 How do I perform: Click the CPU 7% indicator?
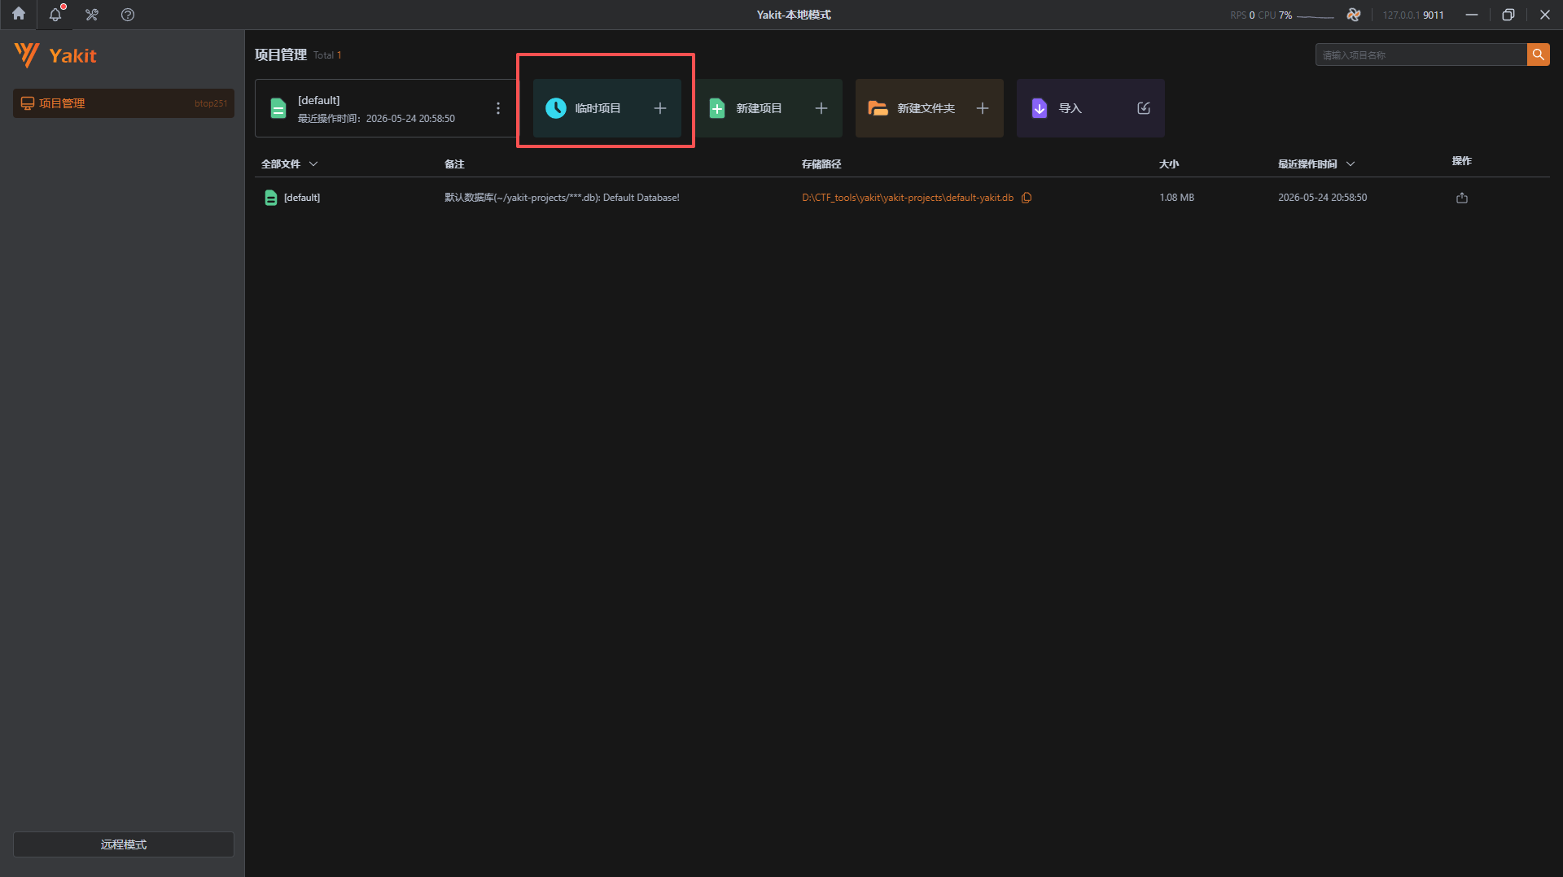[1275, 15]
